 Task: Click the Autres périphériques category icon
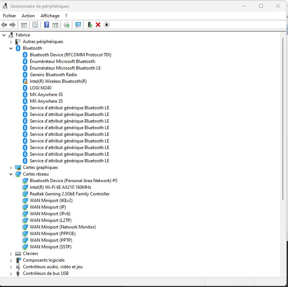18,42
